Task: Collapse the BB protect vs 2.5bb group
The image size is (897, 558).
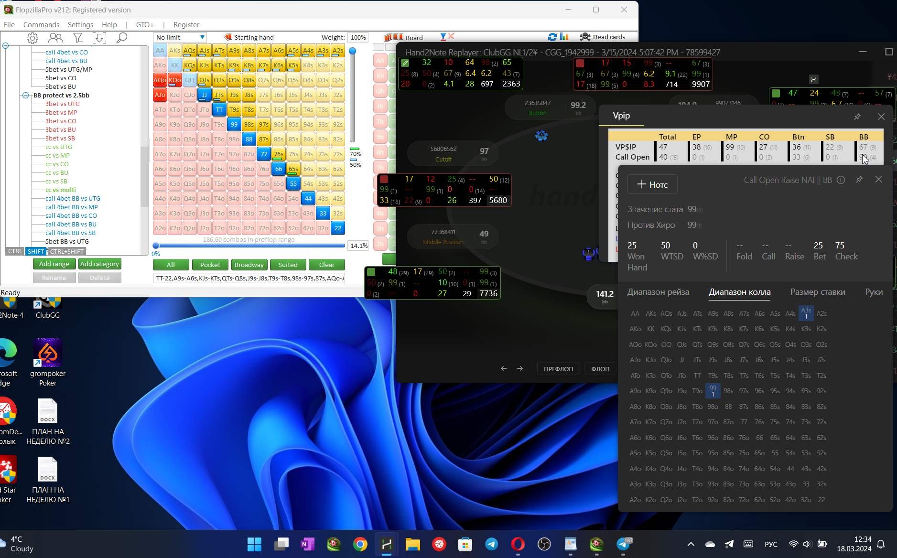Action: [25, 95]
